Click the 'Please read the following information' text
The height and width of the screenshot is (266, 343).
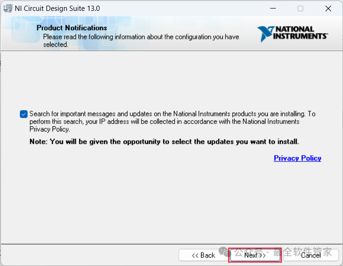[x=141, y=41]
